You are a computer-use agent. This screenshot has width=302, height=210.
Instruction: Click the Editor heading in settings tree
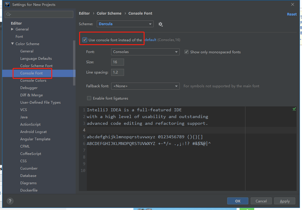point(16,23)
